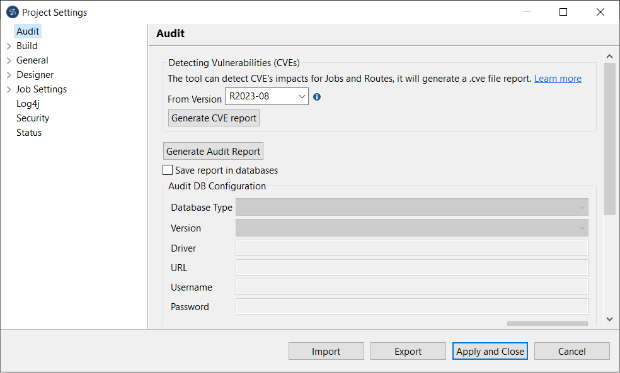The width and height of the screenshot is (620, 373).
Task: Select Designer in the sidebar
Action: pyautogui.click(x=35, y=74)
